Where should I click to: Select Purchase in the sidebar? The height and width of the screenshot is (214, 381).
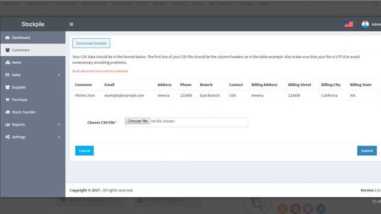[x=33, y=99]
